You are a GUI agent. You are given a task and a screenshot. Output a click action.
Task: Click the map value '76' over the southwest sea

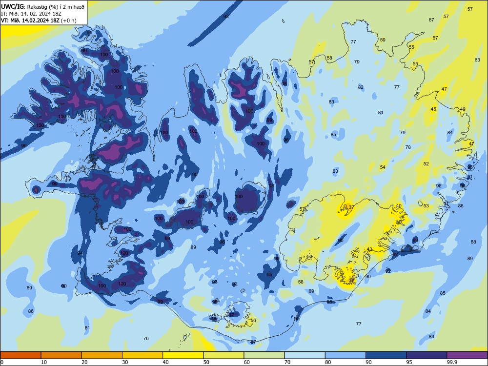coord(146,339)
